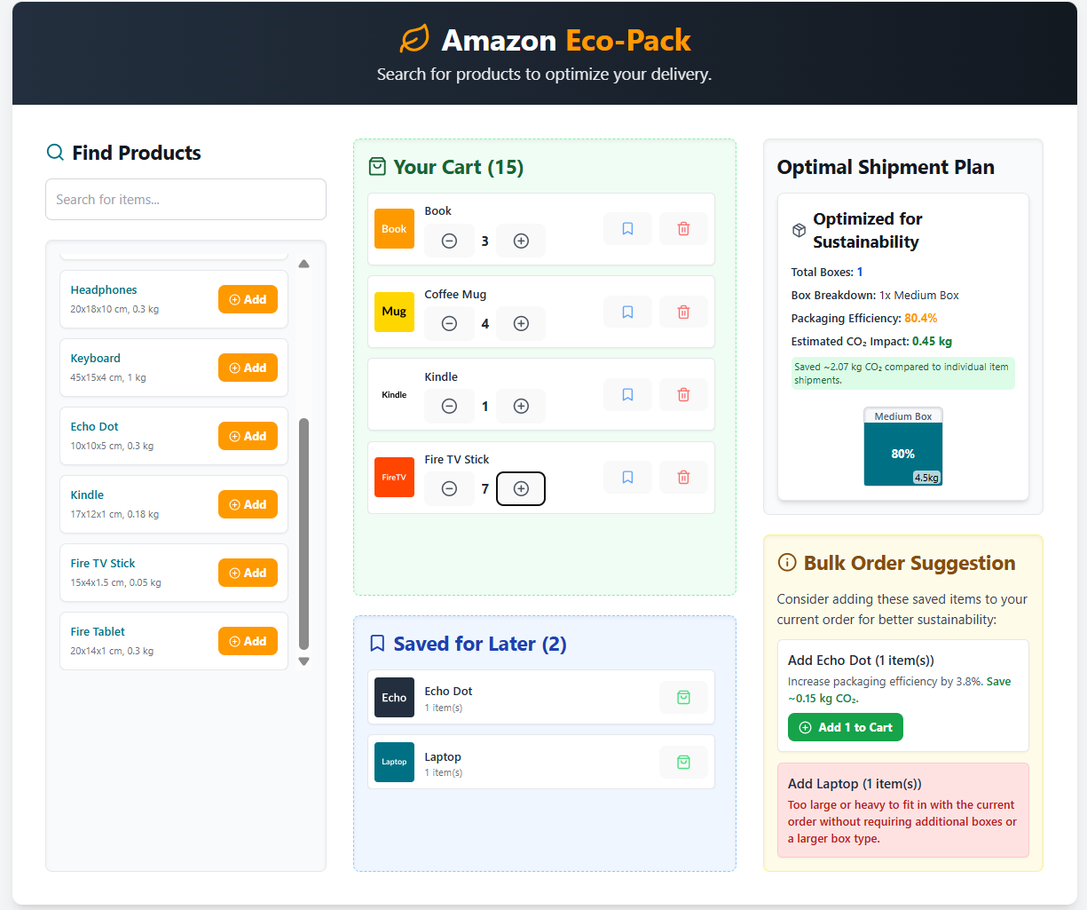Screen dimensions: 1087x910
Task: Click the Your Cart shopping bag icon
Action: coord(377,167)
